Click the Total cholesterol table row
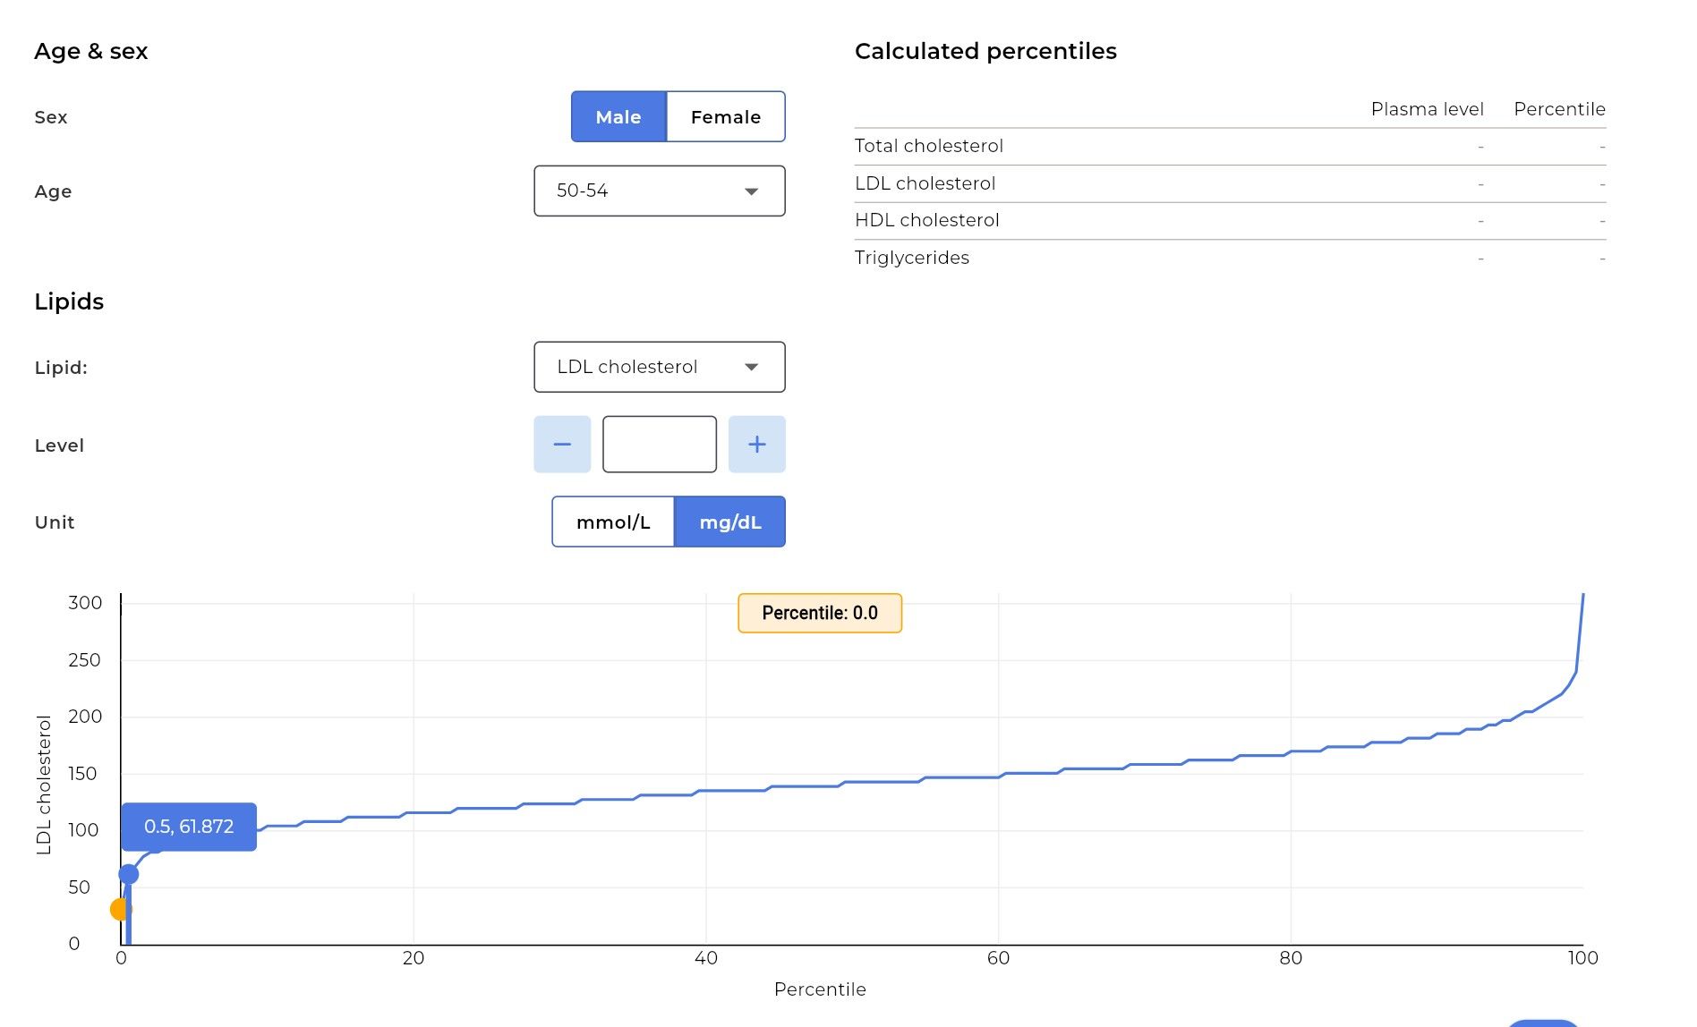This screenshot has height=1027, width=1697. 1231,146
